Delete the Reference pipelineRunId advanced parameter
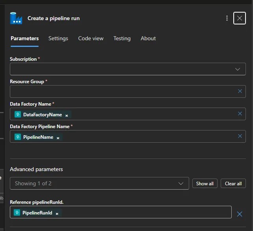This screenshot has height=231, width=253. [x=239, y=214]
